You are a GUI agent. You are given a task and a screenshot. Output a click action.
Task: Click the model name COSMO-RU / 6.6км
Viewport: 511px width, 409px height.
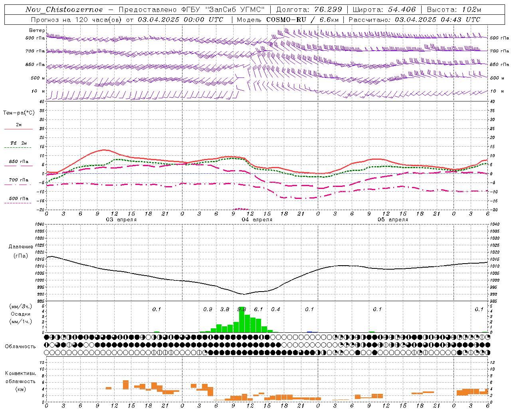[302, 20]
